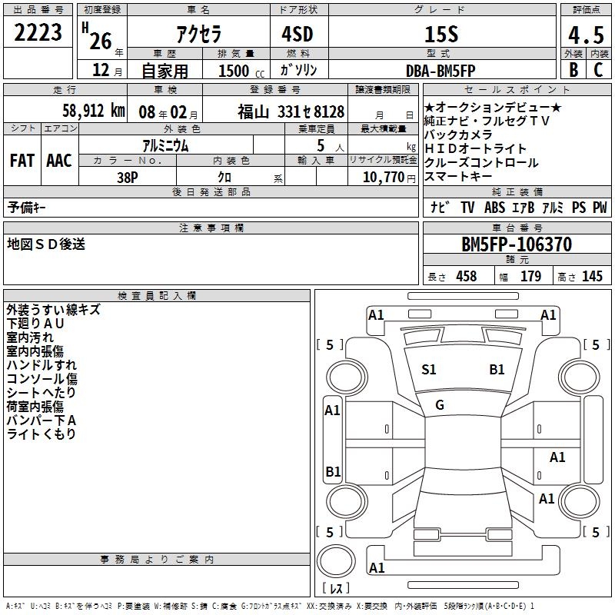Select the interior color クロ
Viewport: 615px width, 615px height.
[224, 178]
